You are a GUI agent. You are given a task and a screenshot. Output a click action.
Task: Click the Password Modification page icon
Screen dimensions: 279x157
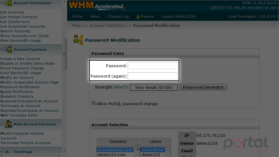pos(78,40)
